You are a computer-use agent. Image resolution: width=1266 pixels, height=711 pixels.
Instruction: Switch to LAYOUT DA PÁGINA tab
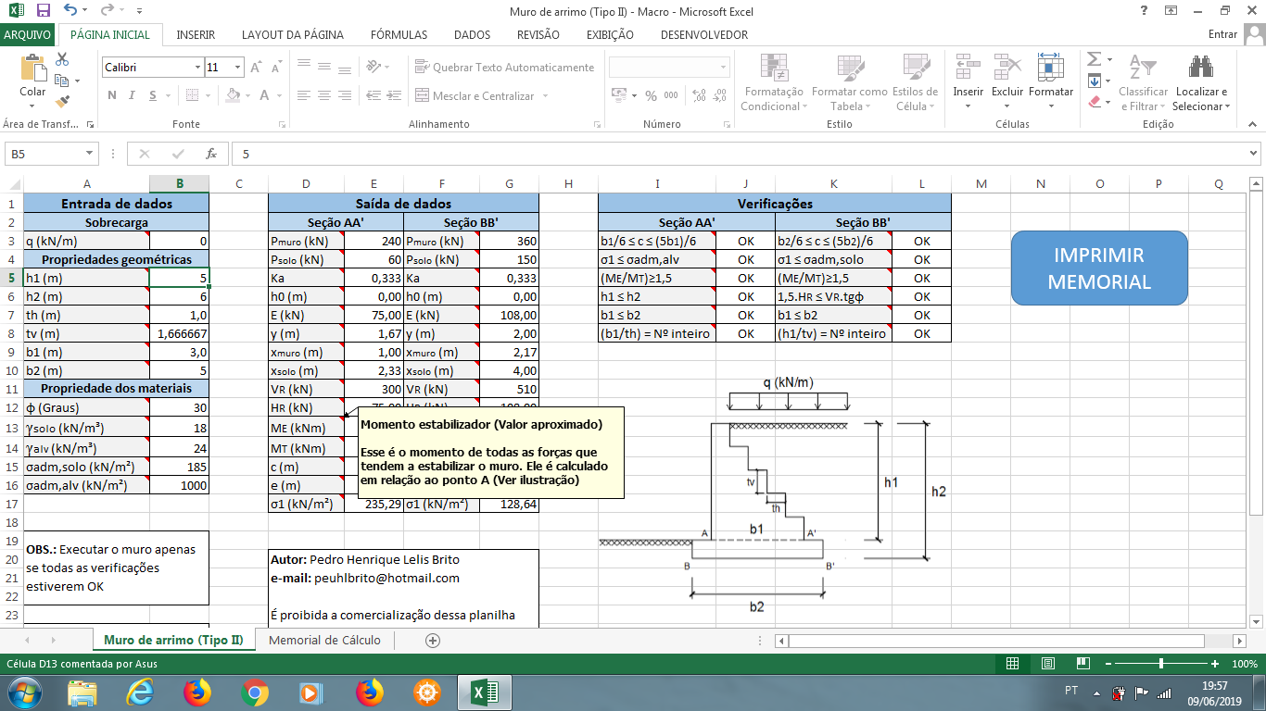point(293,35)
